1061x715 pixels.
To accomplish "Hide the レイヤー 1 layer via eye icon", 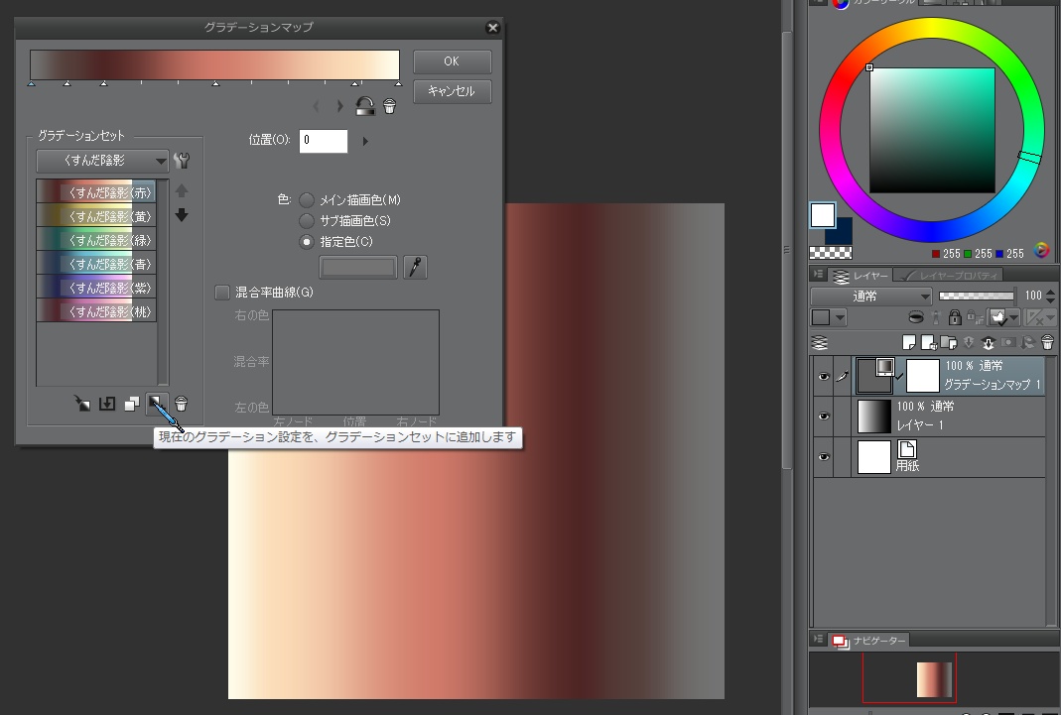I will coord(823,417).
